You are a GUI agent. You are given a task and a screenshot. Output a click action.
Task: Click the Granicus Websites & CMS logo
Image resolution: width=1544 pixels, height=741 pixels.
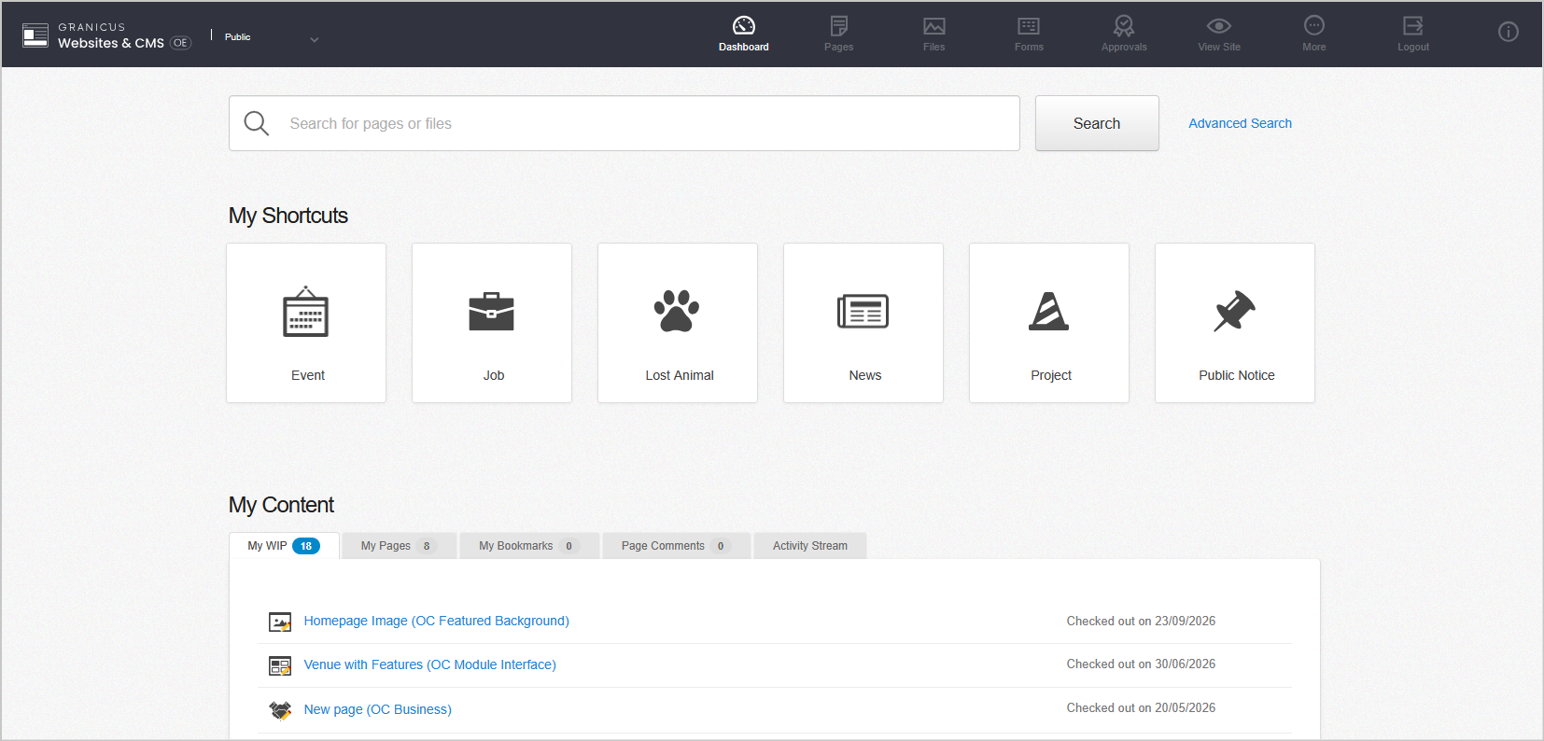coord(106,35)
